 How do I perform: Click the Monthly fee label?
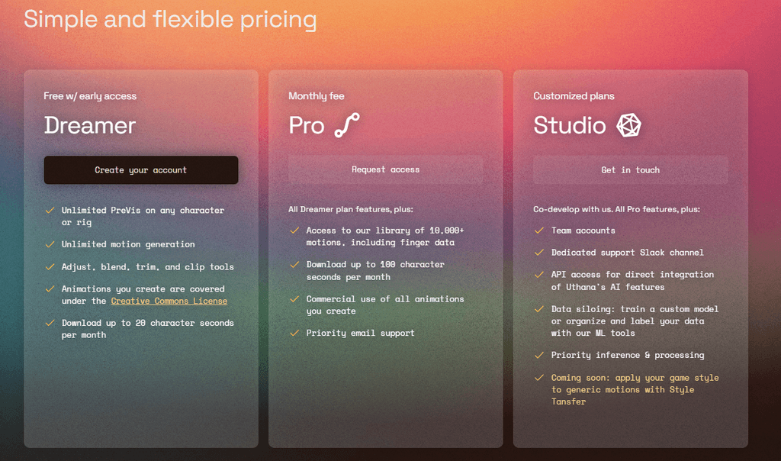tap(317, 96)
